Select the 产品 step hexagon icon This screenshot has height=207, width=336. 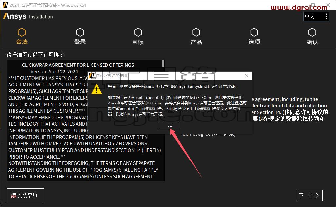click(196, 32)
